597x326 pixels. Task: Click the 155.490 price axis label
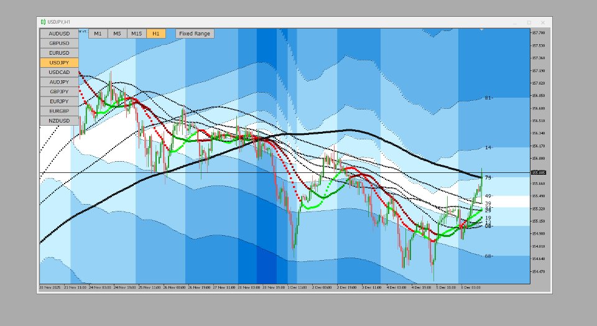point(539,196)
